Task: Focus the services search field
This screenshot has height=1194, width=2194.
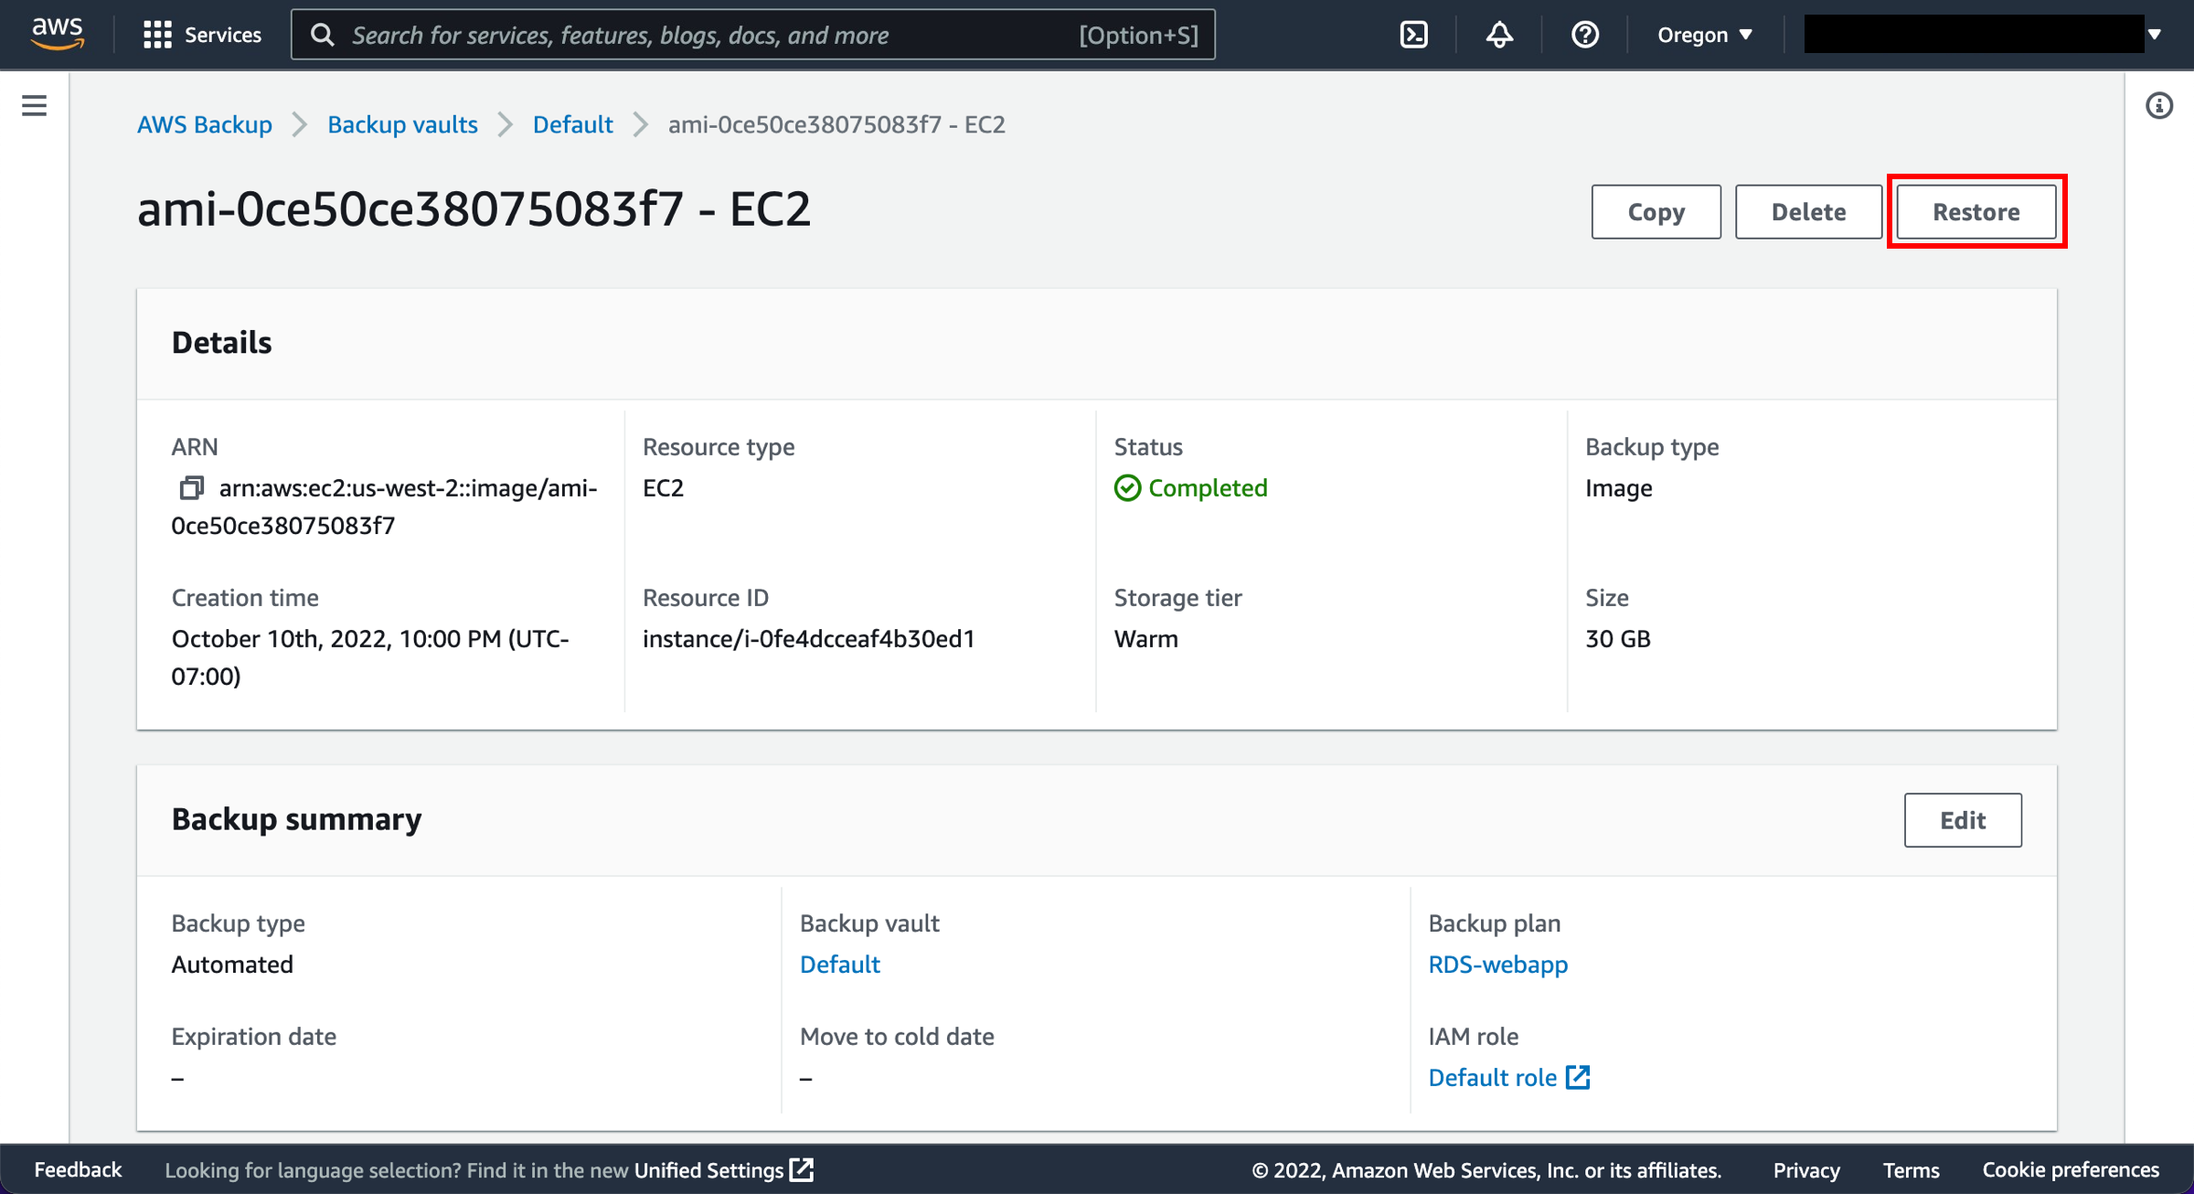Action: [753, 35]
